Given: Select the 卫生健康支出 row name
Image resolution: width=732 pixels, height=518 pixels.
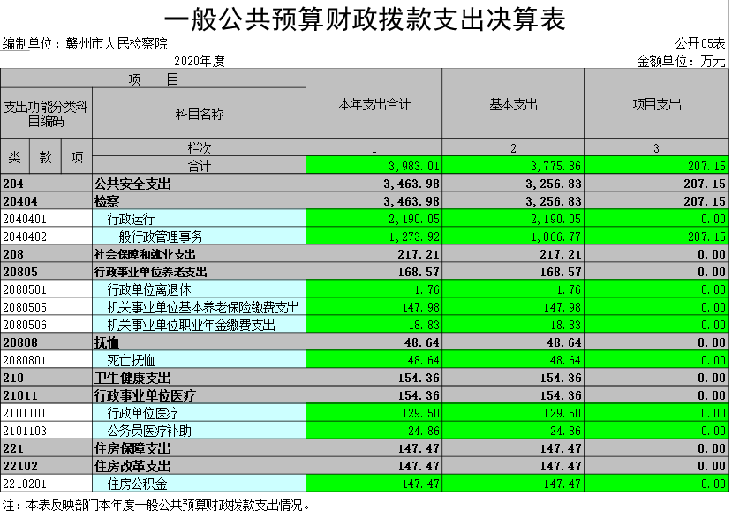Looking at the screenshot, I should click(132, 378).
